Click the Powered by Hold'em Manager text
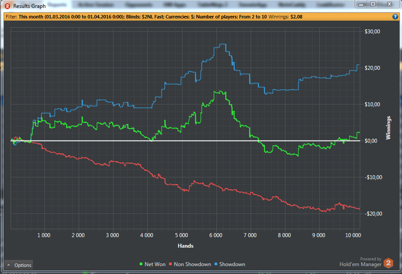 click(360, 262)
